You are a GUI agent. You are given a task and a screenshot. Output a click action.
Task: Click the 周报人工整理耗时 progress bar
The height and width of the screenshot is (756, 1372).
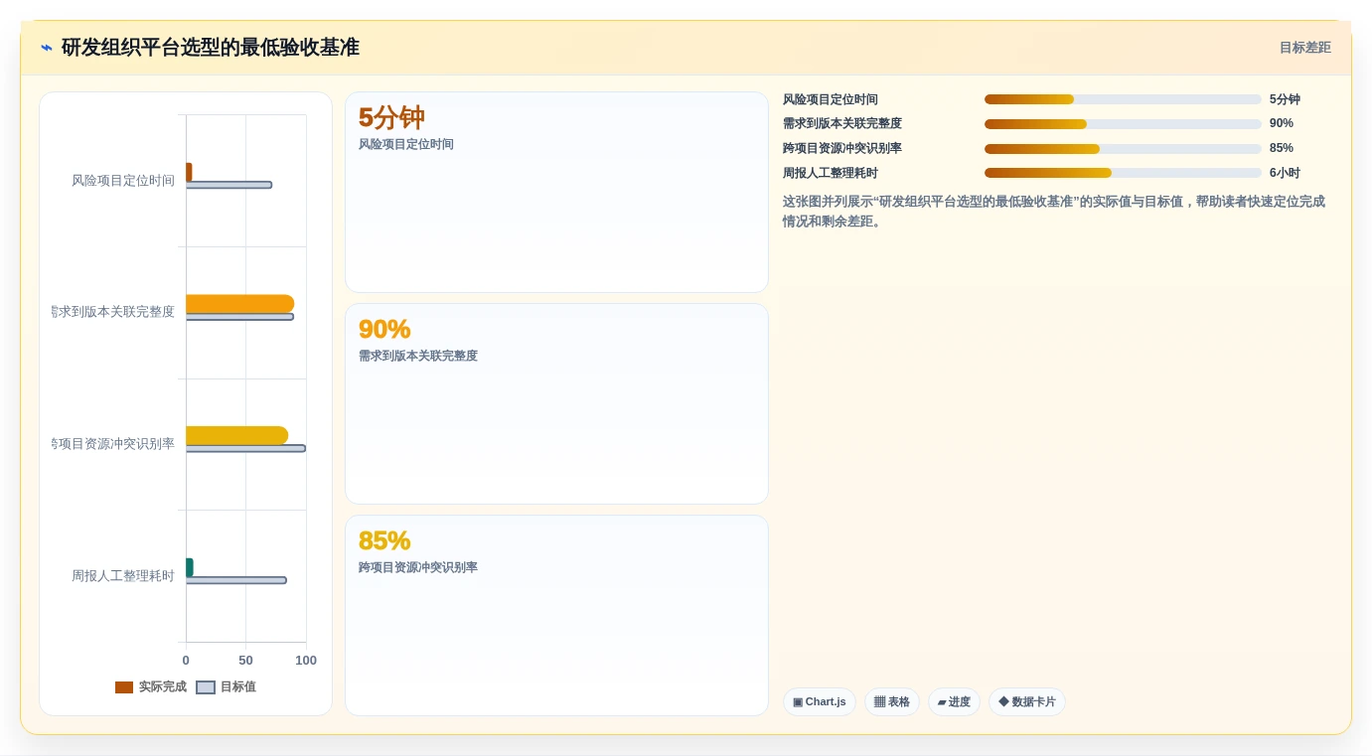click(x=1123, y=173)
